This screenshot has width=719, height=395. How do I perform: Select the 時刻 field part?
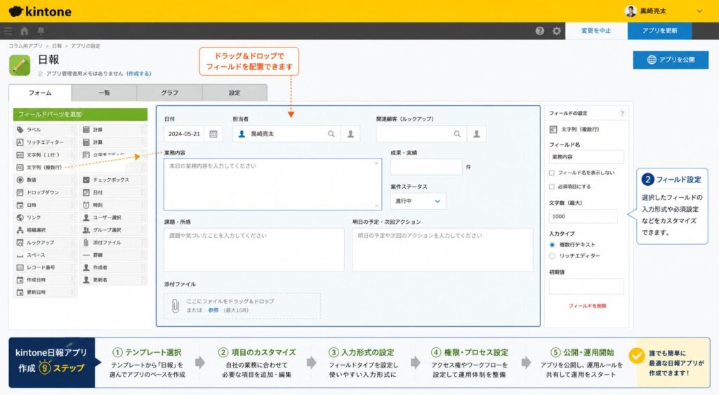113,205
